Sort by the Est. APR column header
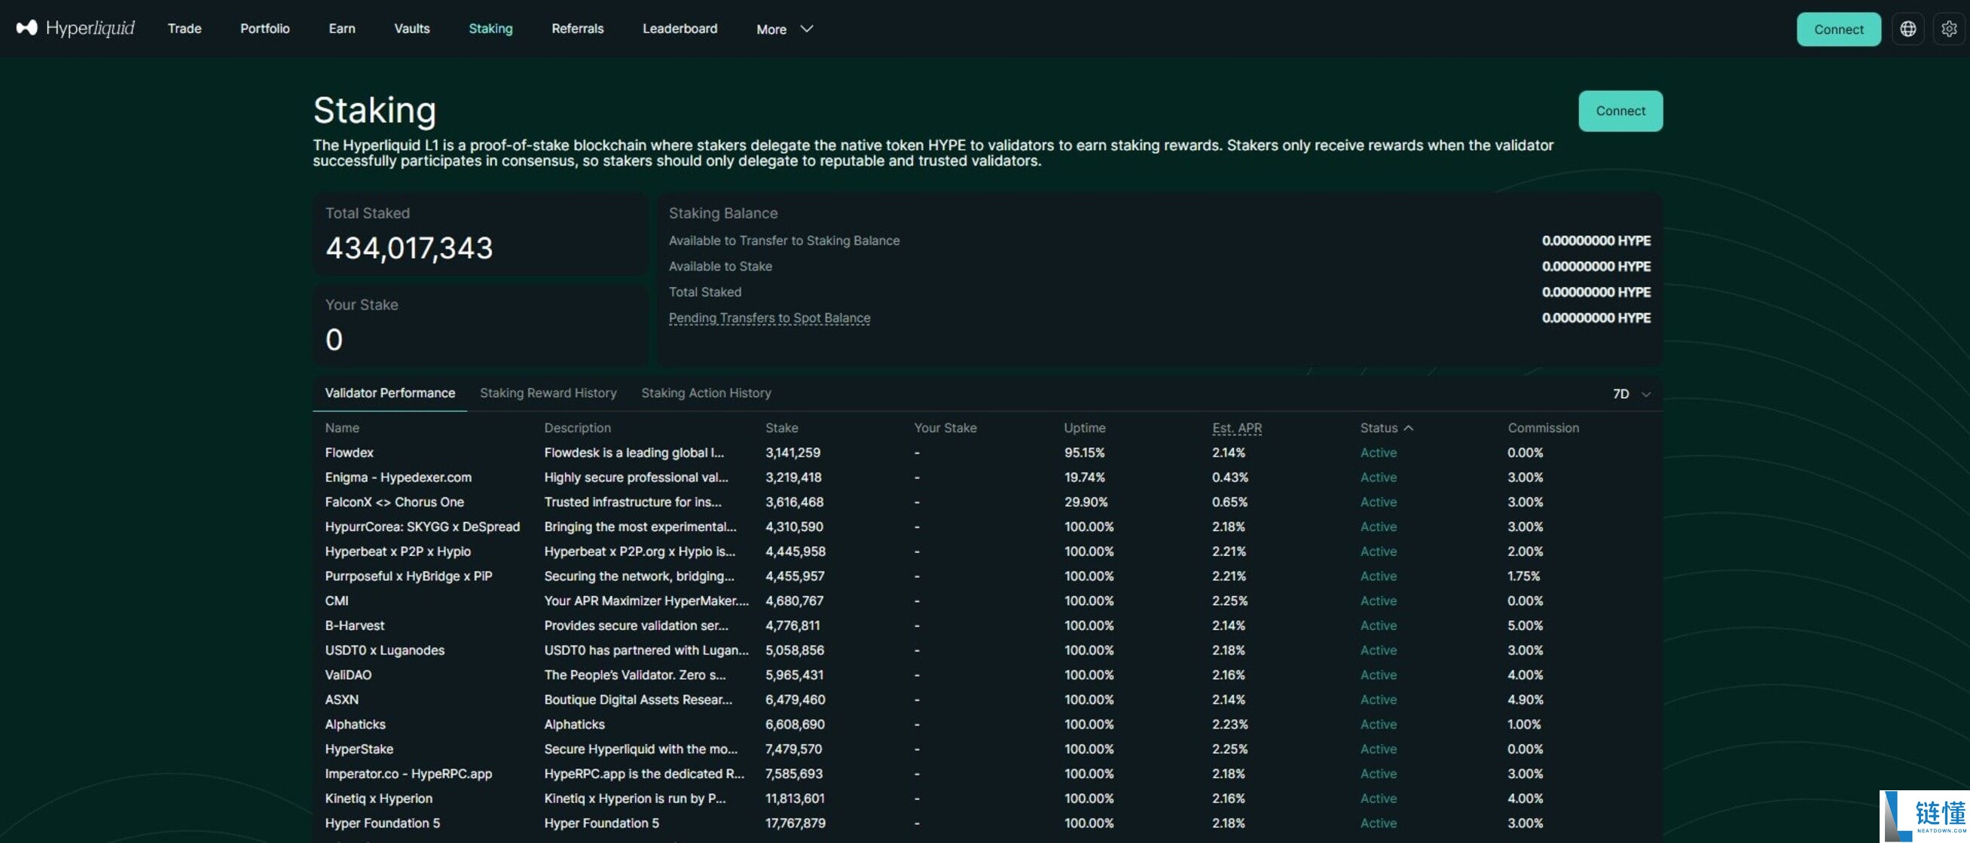This screenshot has height=843, width=1970. [x=1236, y=428]
